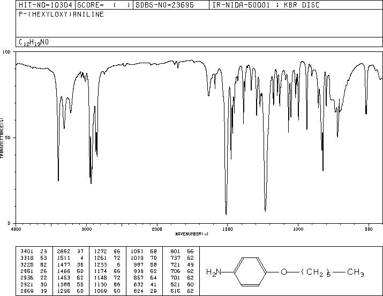Click the 939 peak table value
The image size is (383, 296).
139,271
